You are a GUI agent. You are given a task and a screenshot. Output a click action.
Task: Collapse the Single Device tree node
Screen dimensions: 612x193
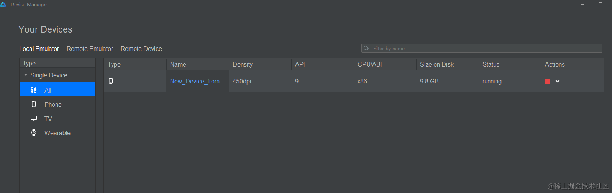pyautogui.click(x=26, y=75)
